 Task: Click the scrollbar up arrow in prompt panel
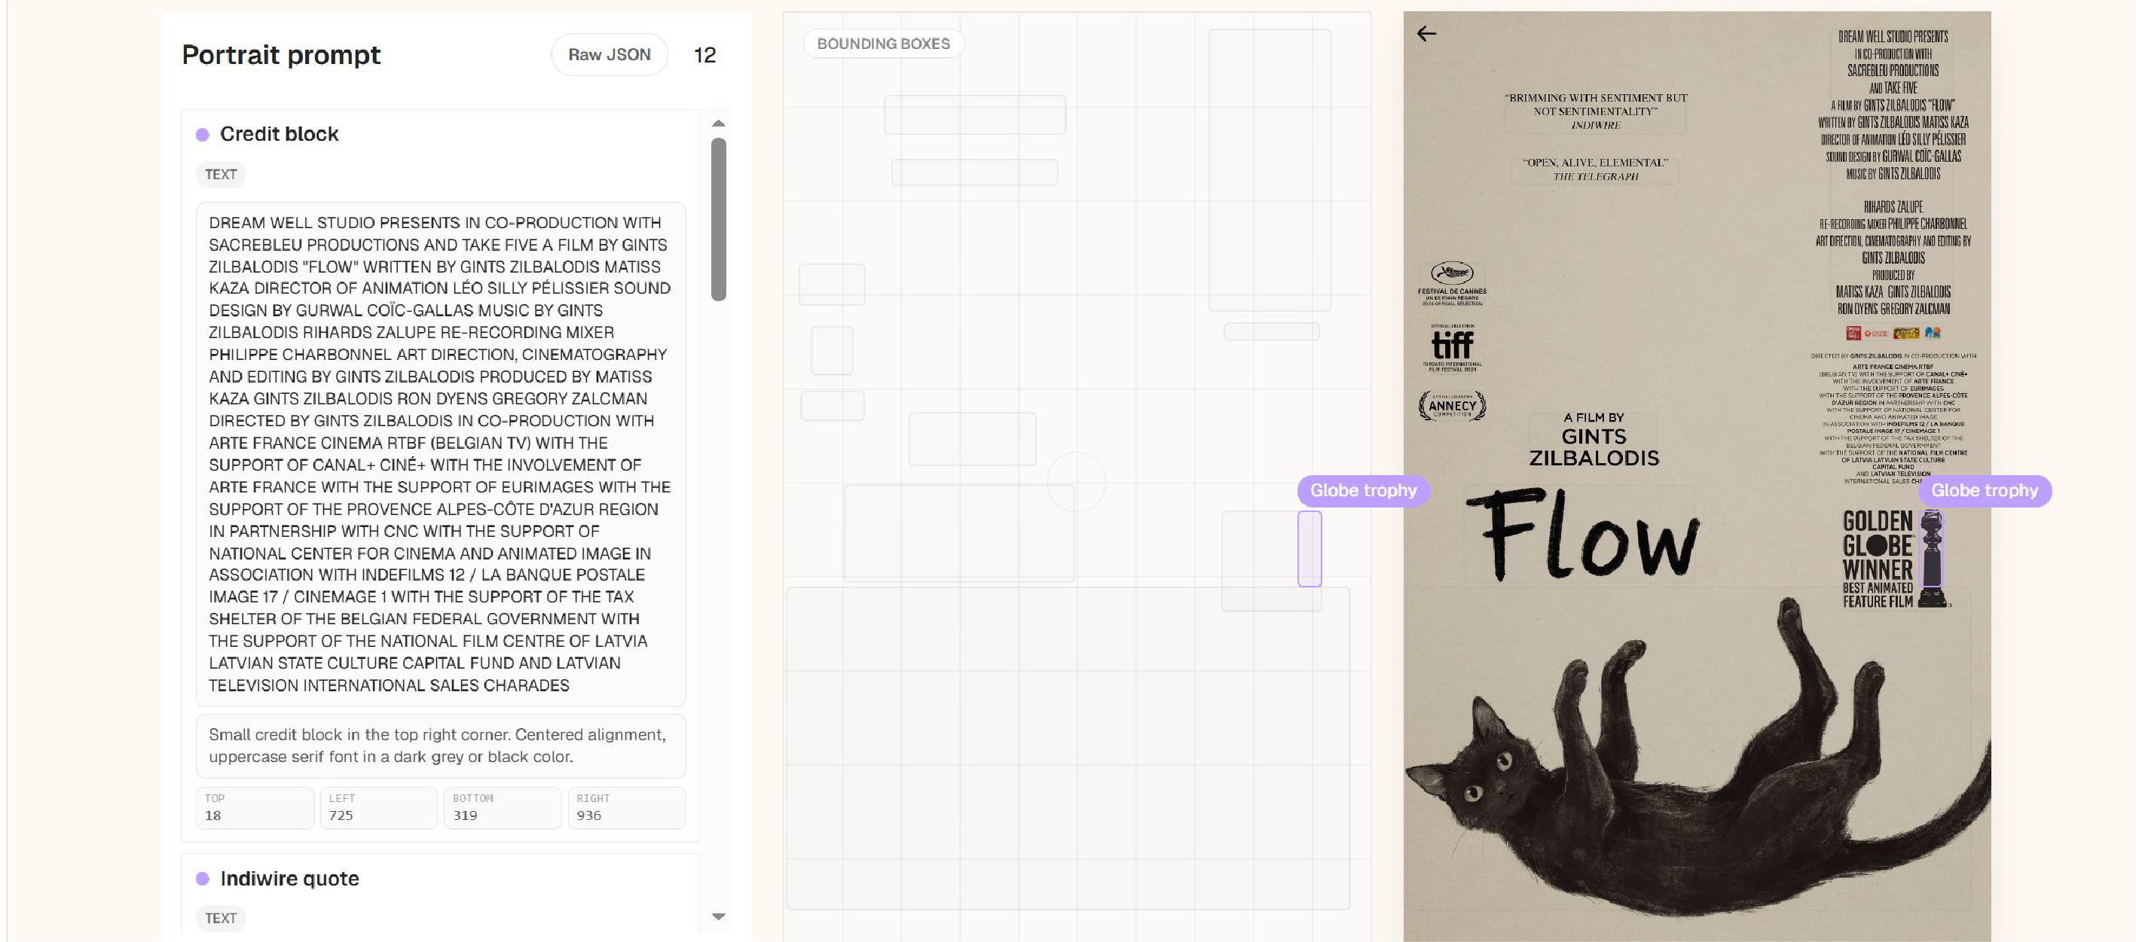point(719,123)
